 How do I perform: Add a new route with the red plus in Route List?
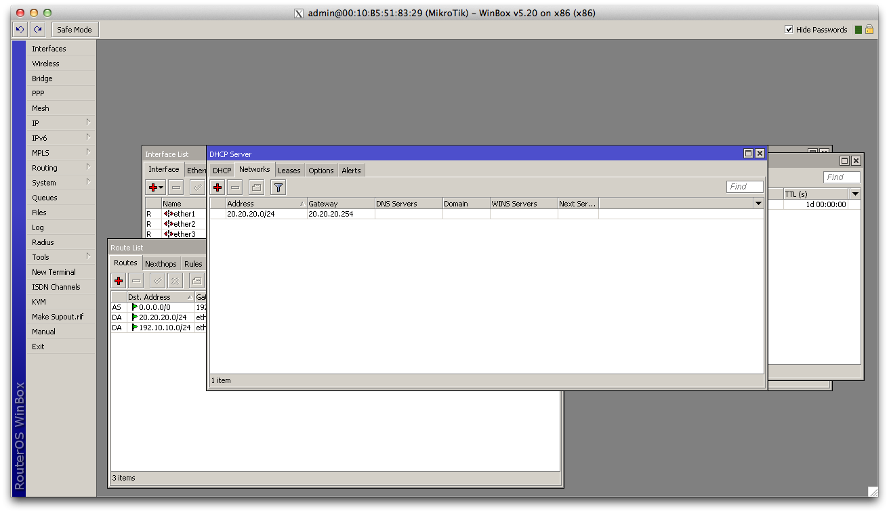pyautogui.click(x=119, y=280)
